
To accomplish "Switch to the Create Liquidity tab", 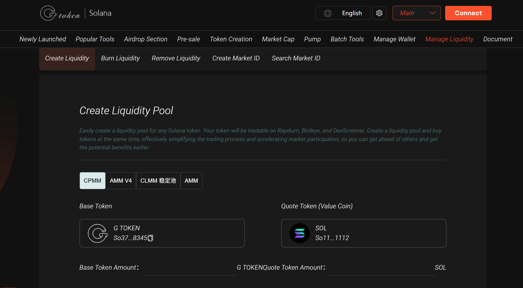I will (x=67, y=58).
